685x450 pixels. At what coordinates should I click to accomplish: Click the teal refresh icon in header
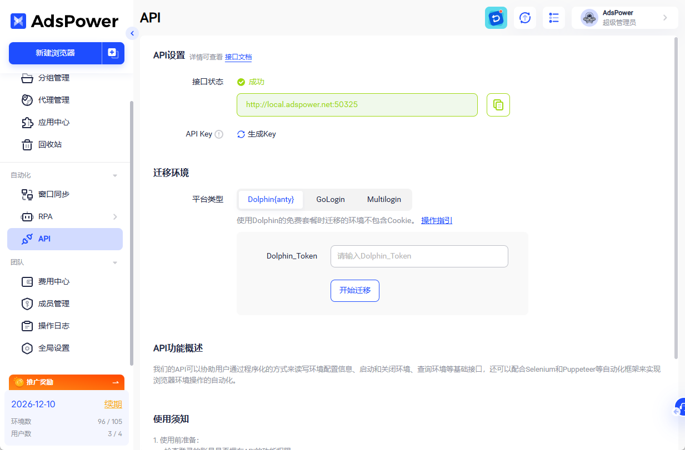[x=496, y=18]
